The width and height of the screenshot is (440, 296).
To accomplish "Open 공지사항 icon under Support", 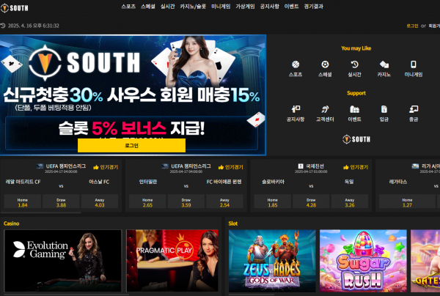I will pyautogui.click(x=296, y=109).
